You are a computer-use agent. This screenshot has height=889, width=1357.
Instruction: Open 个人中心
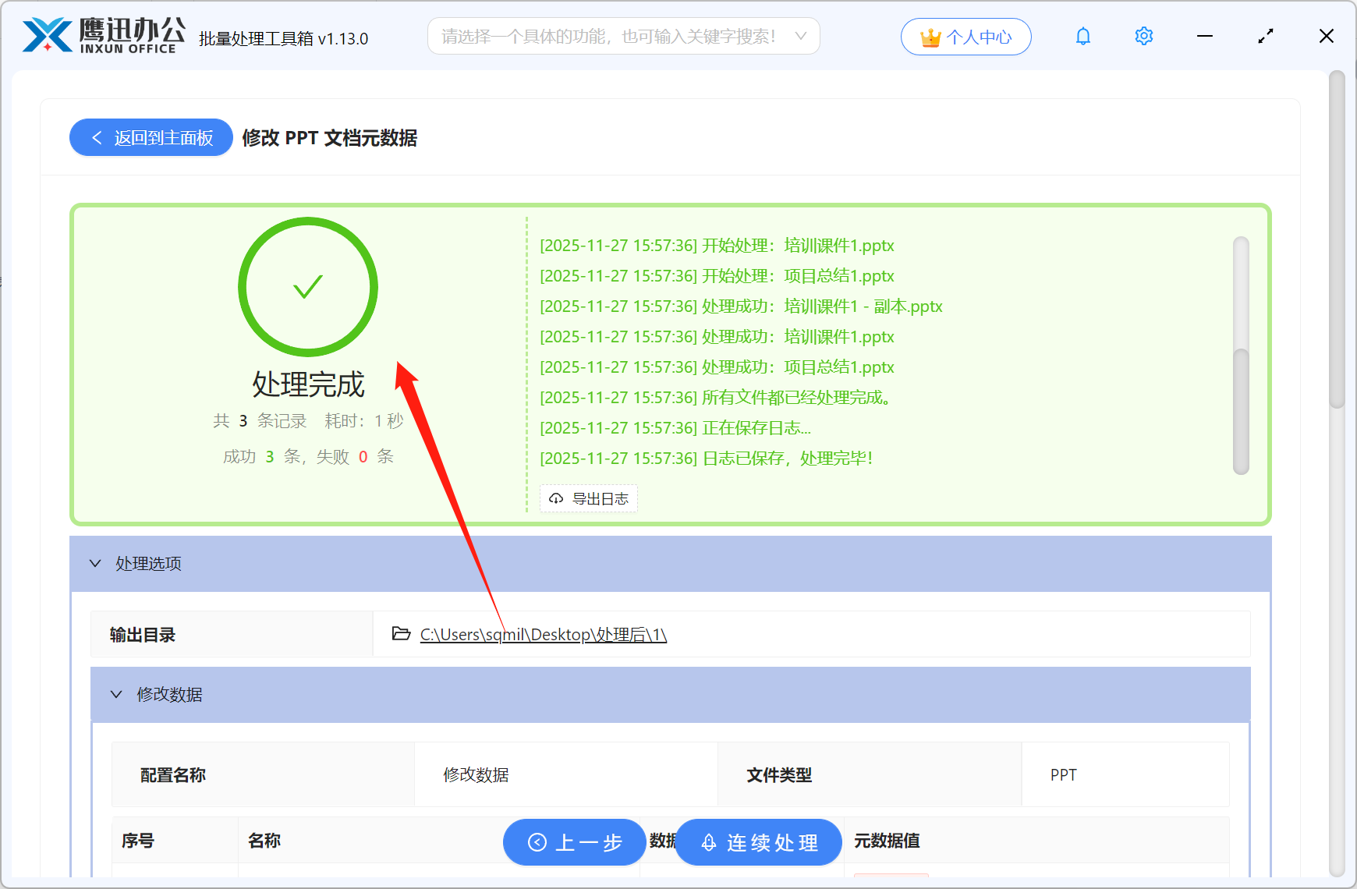(x=966, y=36)
